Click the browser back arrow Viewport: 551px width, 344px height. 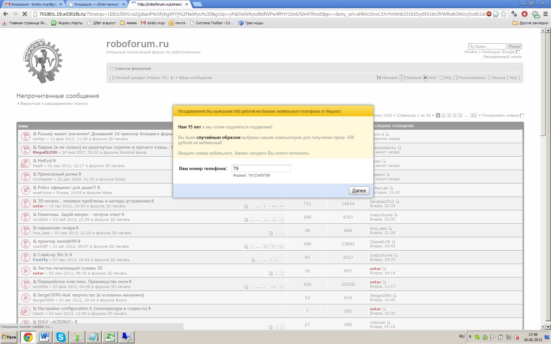pos(6,14)
